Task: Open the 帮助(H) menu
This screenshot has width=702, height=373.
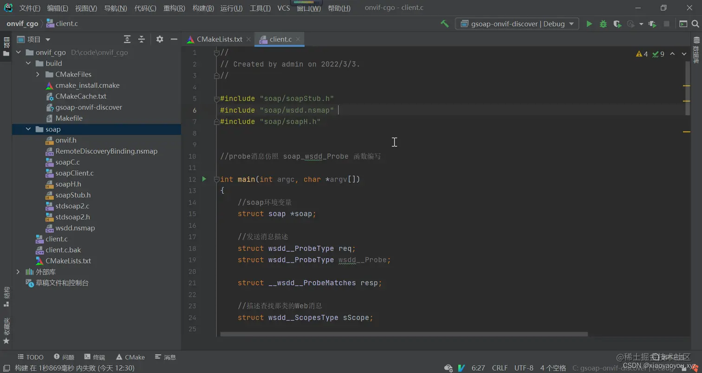Action: pos(339,8)
